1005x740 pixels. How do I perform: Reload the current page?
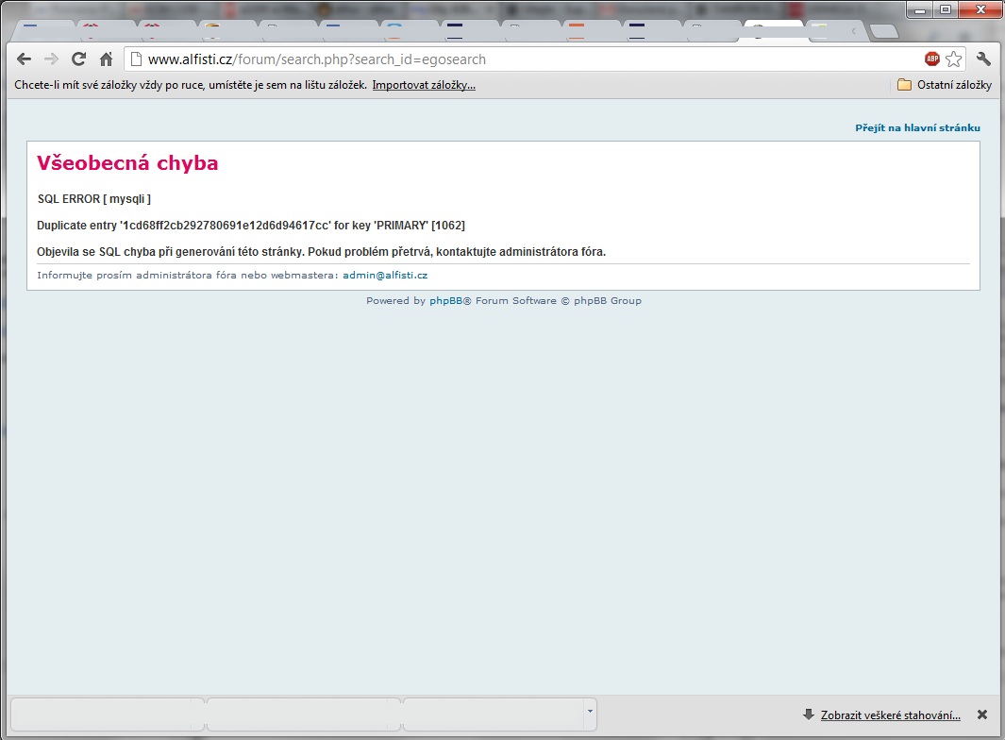pos(79,59)
